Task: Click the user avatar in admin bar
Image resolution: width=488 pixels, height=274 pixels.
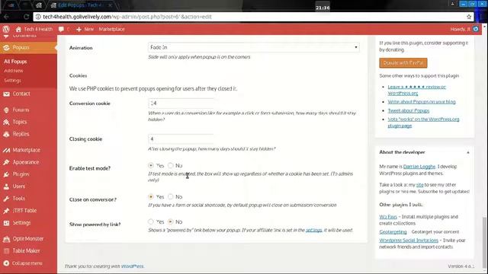Action: 476,29
